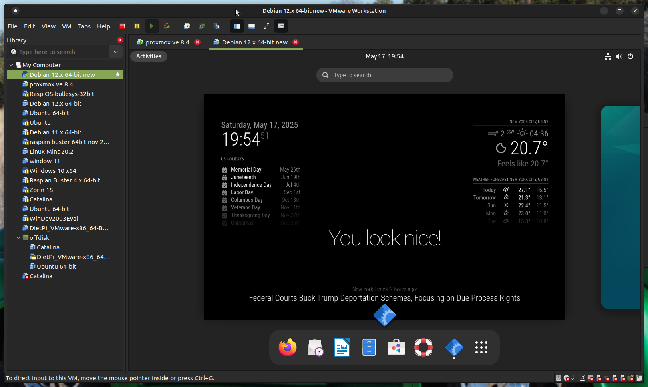Toggle favorite star on Debian 12.x 64-bit new

pyautogui.click(x=118, y=75)
